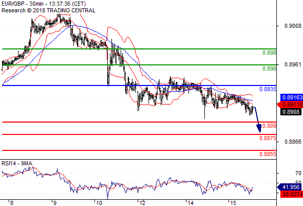Select the blue 0.89163 price tag

pos(292,97)
